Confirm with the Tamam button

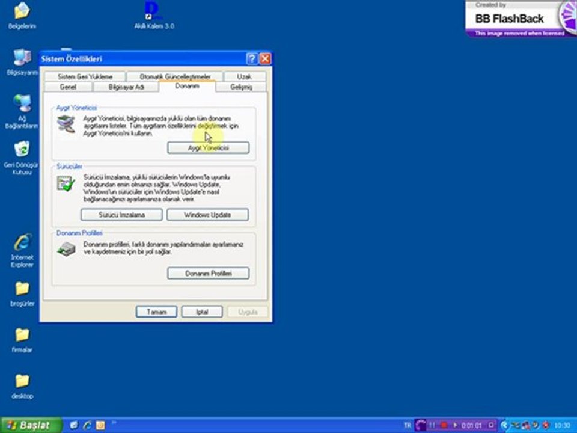point(156,312)
